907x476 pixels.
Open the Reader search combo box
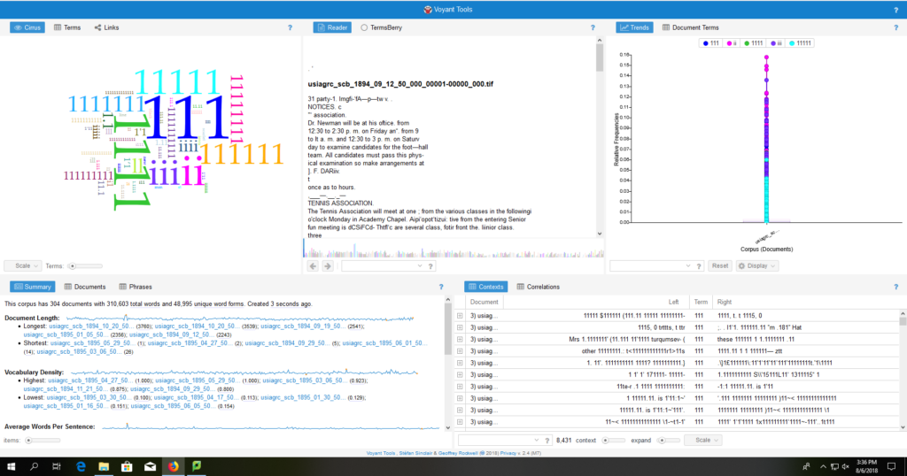[x=383, y=266]
